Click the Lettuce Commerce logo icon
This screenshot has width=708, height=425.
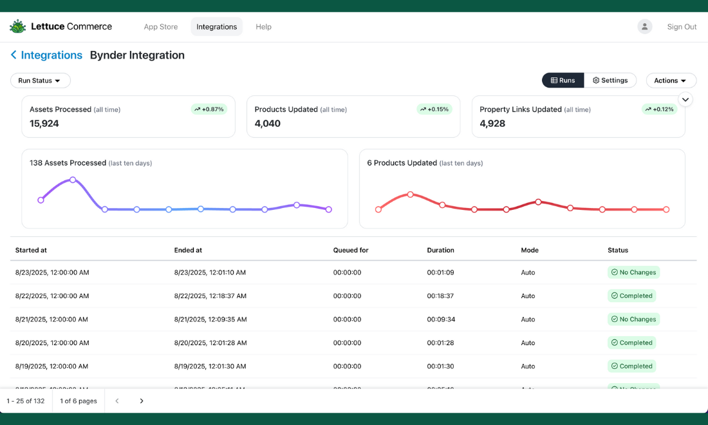[17, 26]
